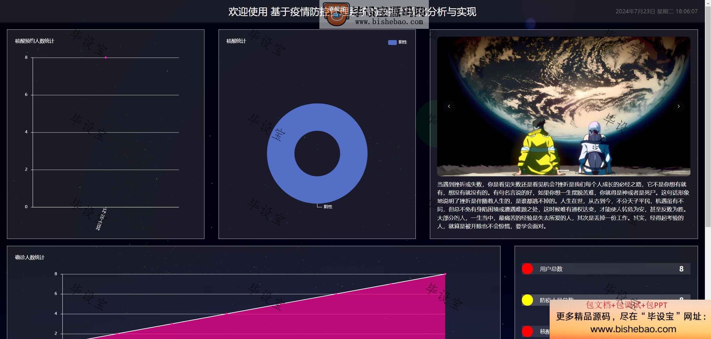Click the 确诊人数统计 chart title
The image size is (711, 339).
[30, 258]
